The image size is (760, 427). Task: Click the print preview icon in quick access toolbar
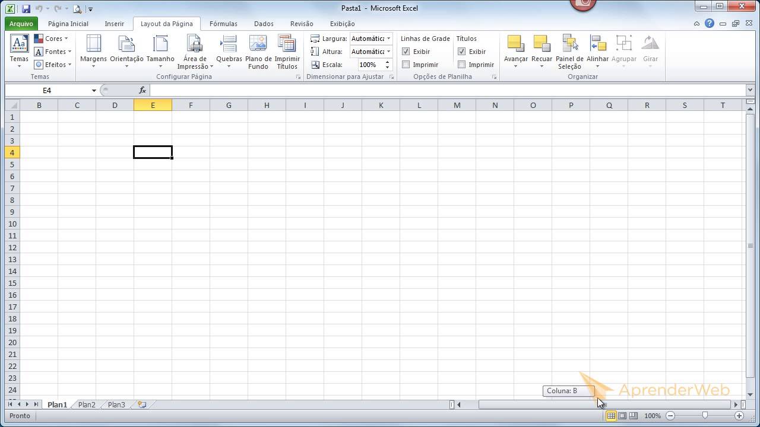(77, 9)
